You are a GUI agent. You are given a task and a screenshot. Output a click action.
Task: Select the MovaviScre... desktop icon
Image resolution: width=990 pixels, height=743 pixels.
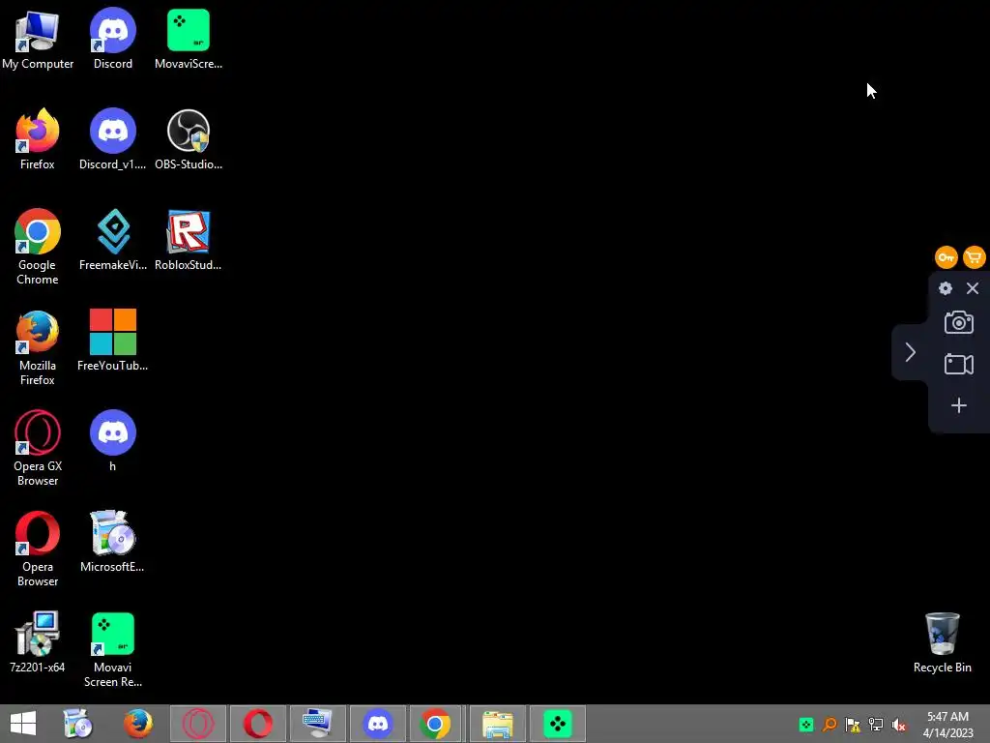pyautogui.click(x=189, y=38)
